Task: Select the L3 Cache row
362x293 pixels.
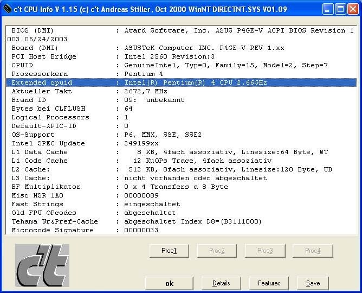Action: [181, 178]
